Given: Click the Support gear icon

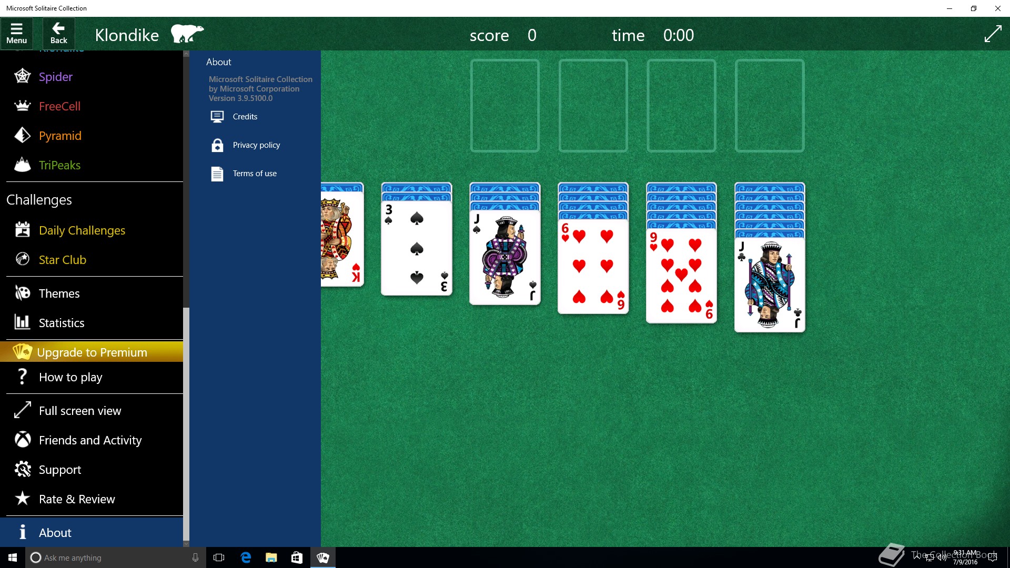Looking at the screenshot, I should 22,469.
